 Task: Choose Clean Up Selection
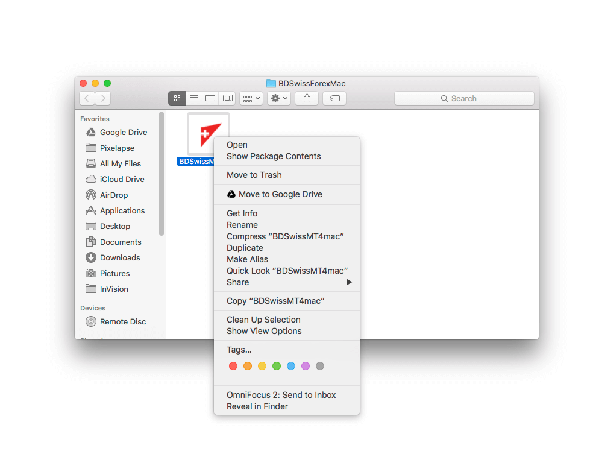pos(287,320)
